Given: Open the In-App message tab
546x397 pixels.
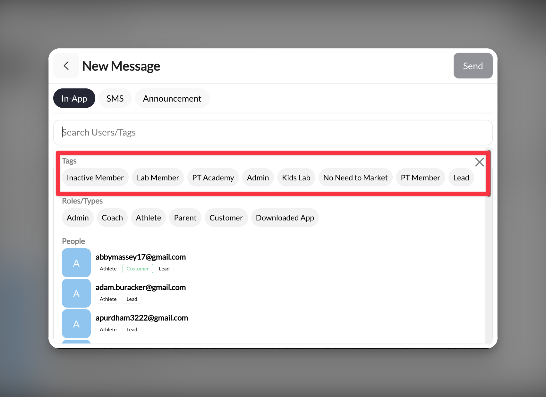Looking at the screenshot, I should pyautogui.click(x=74, y=98).
